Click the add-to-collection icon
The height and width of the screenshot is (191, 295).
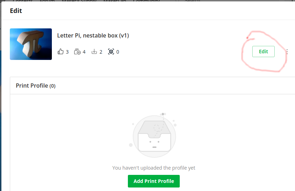click(x=77, y=52)
